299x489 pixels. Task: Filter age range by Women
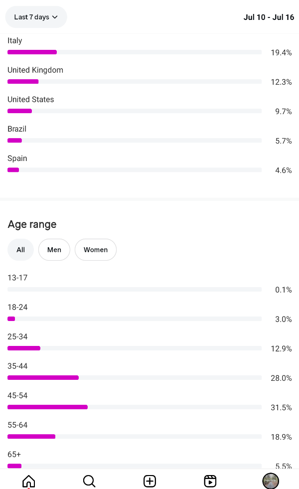(x=96, y=250)
